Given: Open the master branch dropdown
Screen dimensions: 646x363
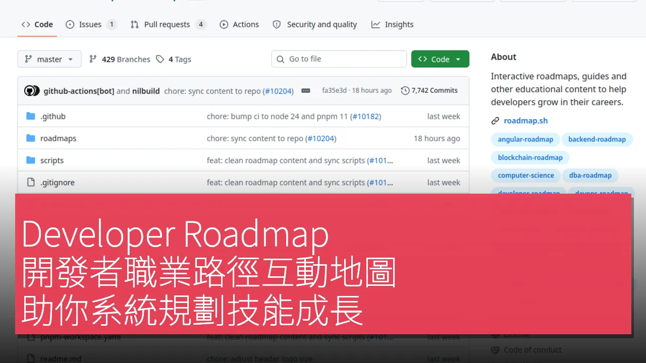Looking at the screenshot, I should [x=49, y=59].
